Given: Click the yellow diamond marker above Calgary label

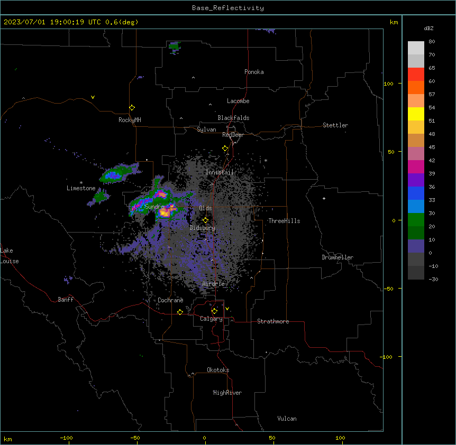Looking at the screenshot, I should pos(214,311).
